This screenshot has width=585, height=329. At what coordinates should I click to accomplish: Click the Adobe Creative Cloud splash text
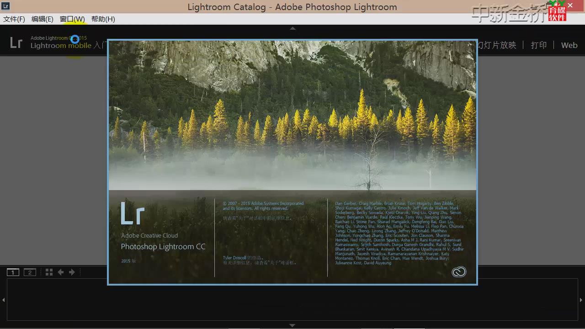tap(149, 235)
